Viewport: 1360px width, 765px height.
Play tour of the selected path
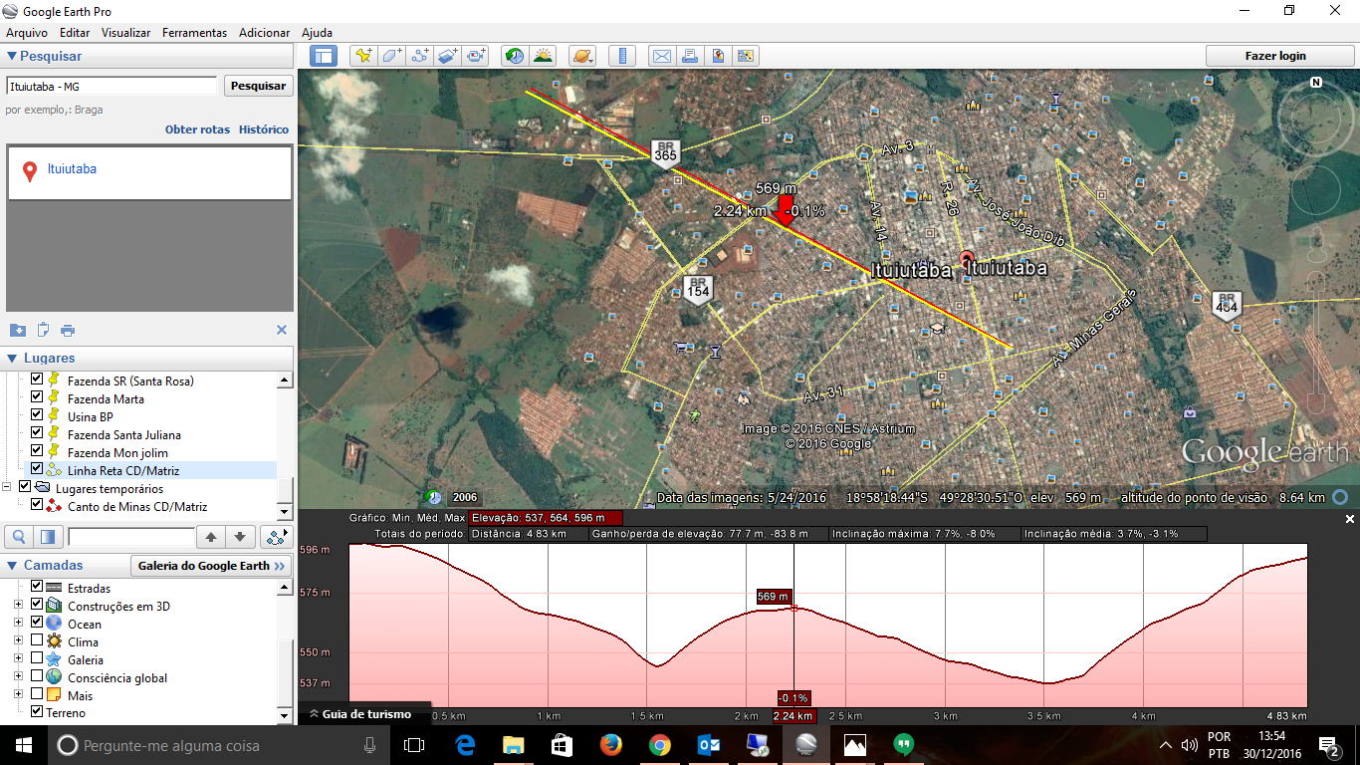tap(276, 538)
